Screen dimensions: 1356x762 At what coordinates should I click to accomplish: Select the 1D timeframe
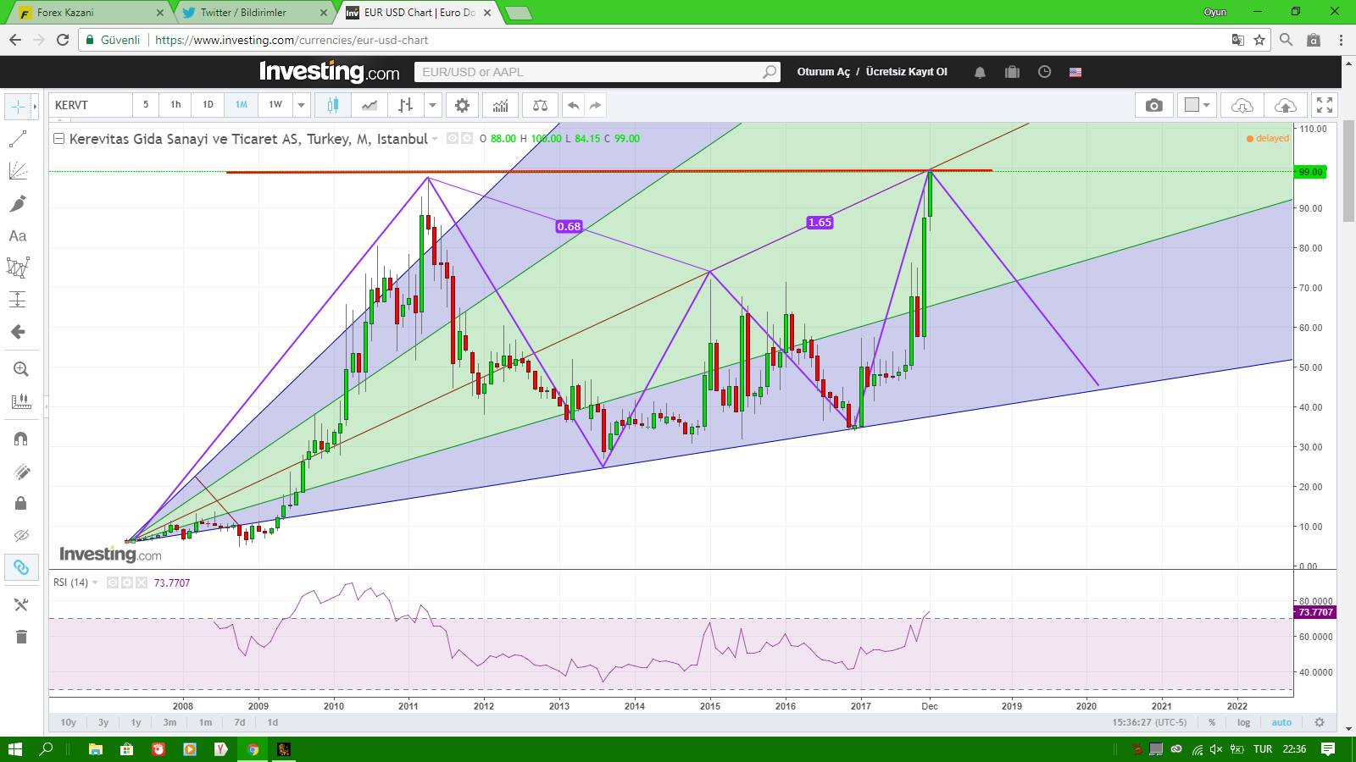208,105
